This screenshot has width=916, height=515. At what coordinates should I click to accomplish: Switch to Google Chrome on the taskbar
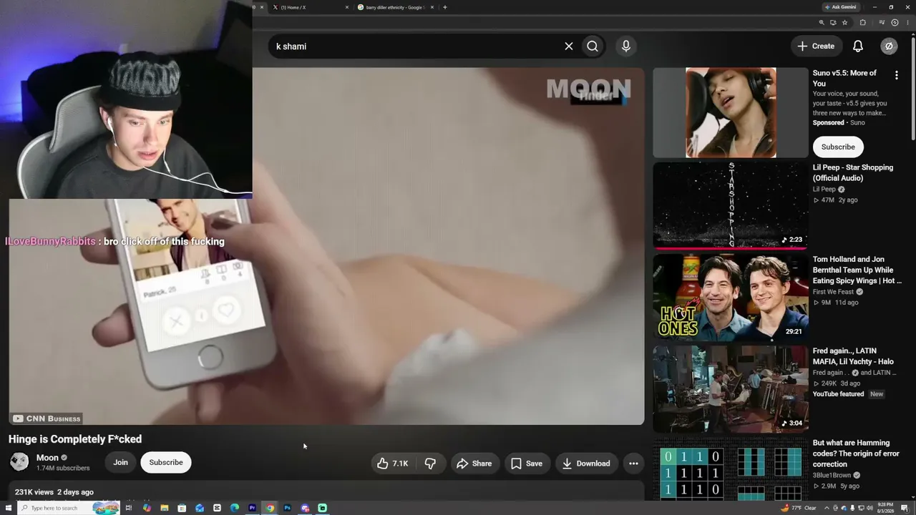(270, 508)
